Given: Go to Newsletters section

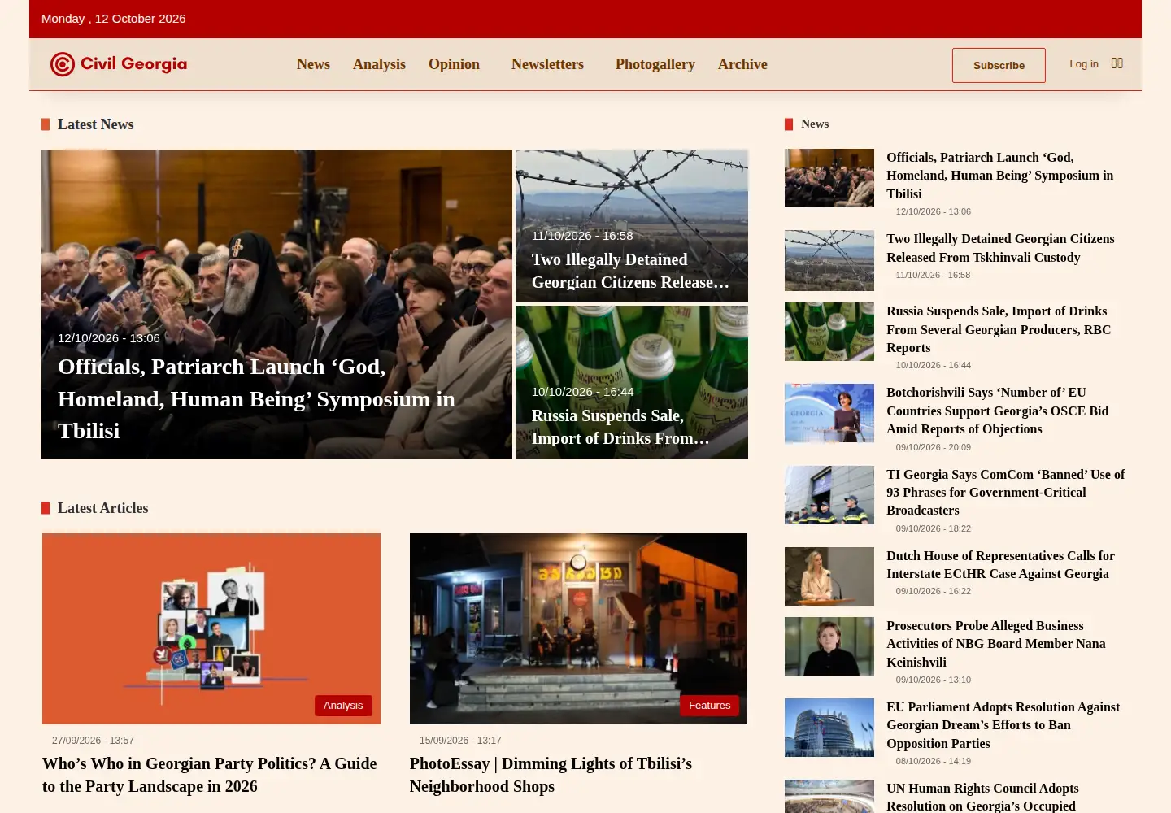Looking at the screenshot, I should [547, 64].
